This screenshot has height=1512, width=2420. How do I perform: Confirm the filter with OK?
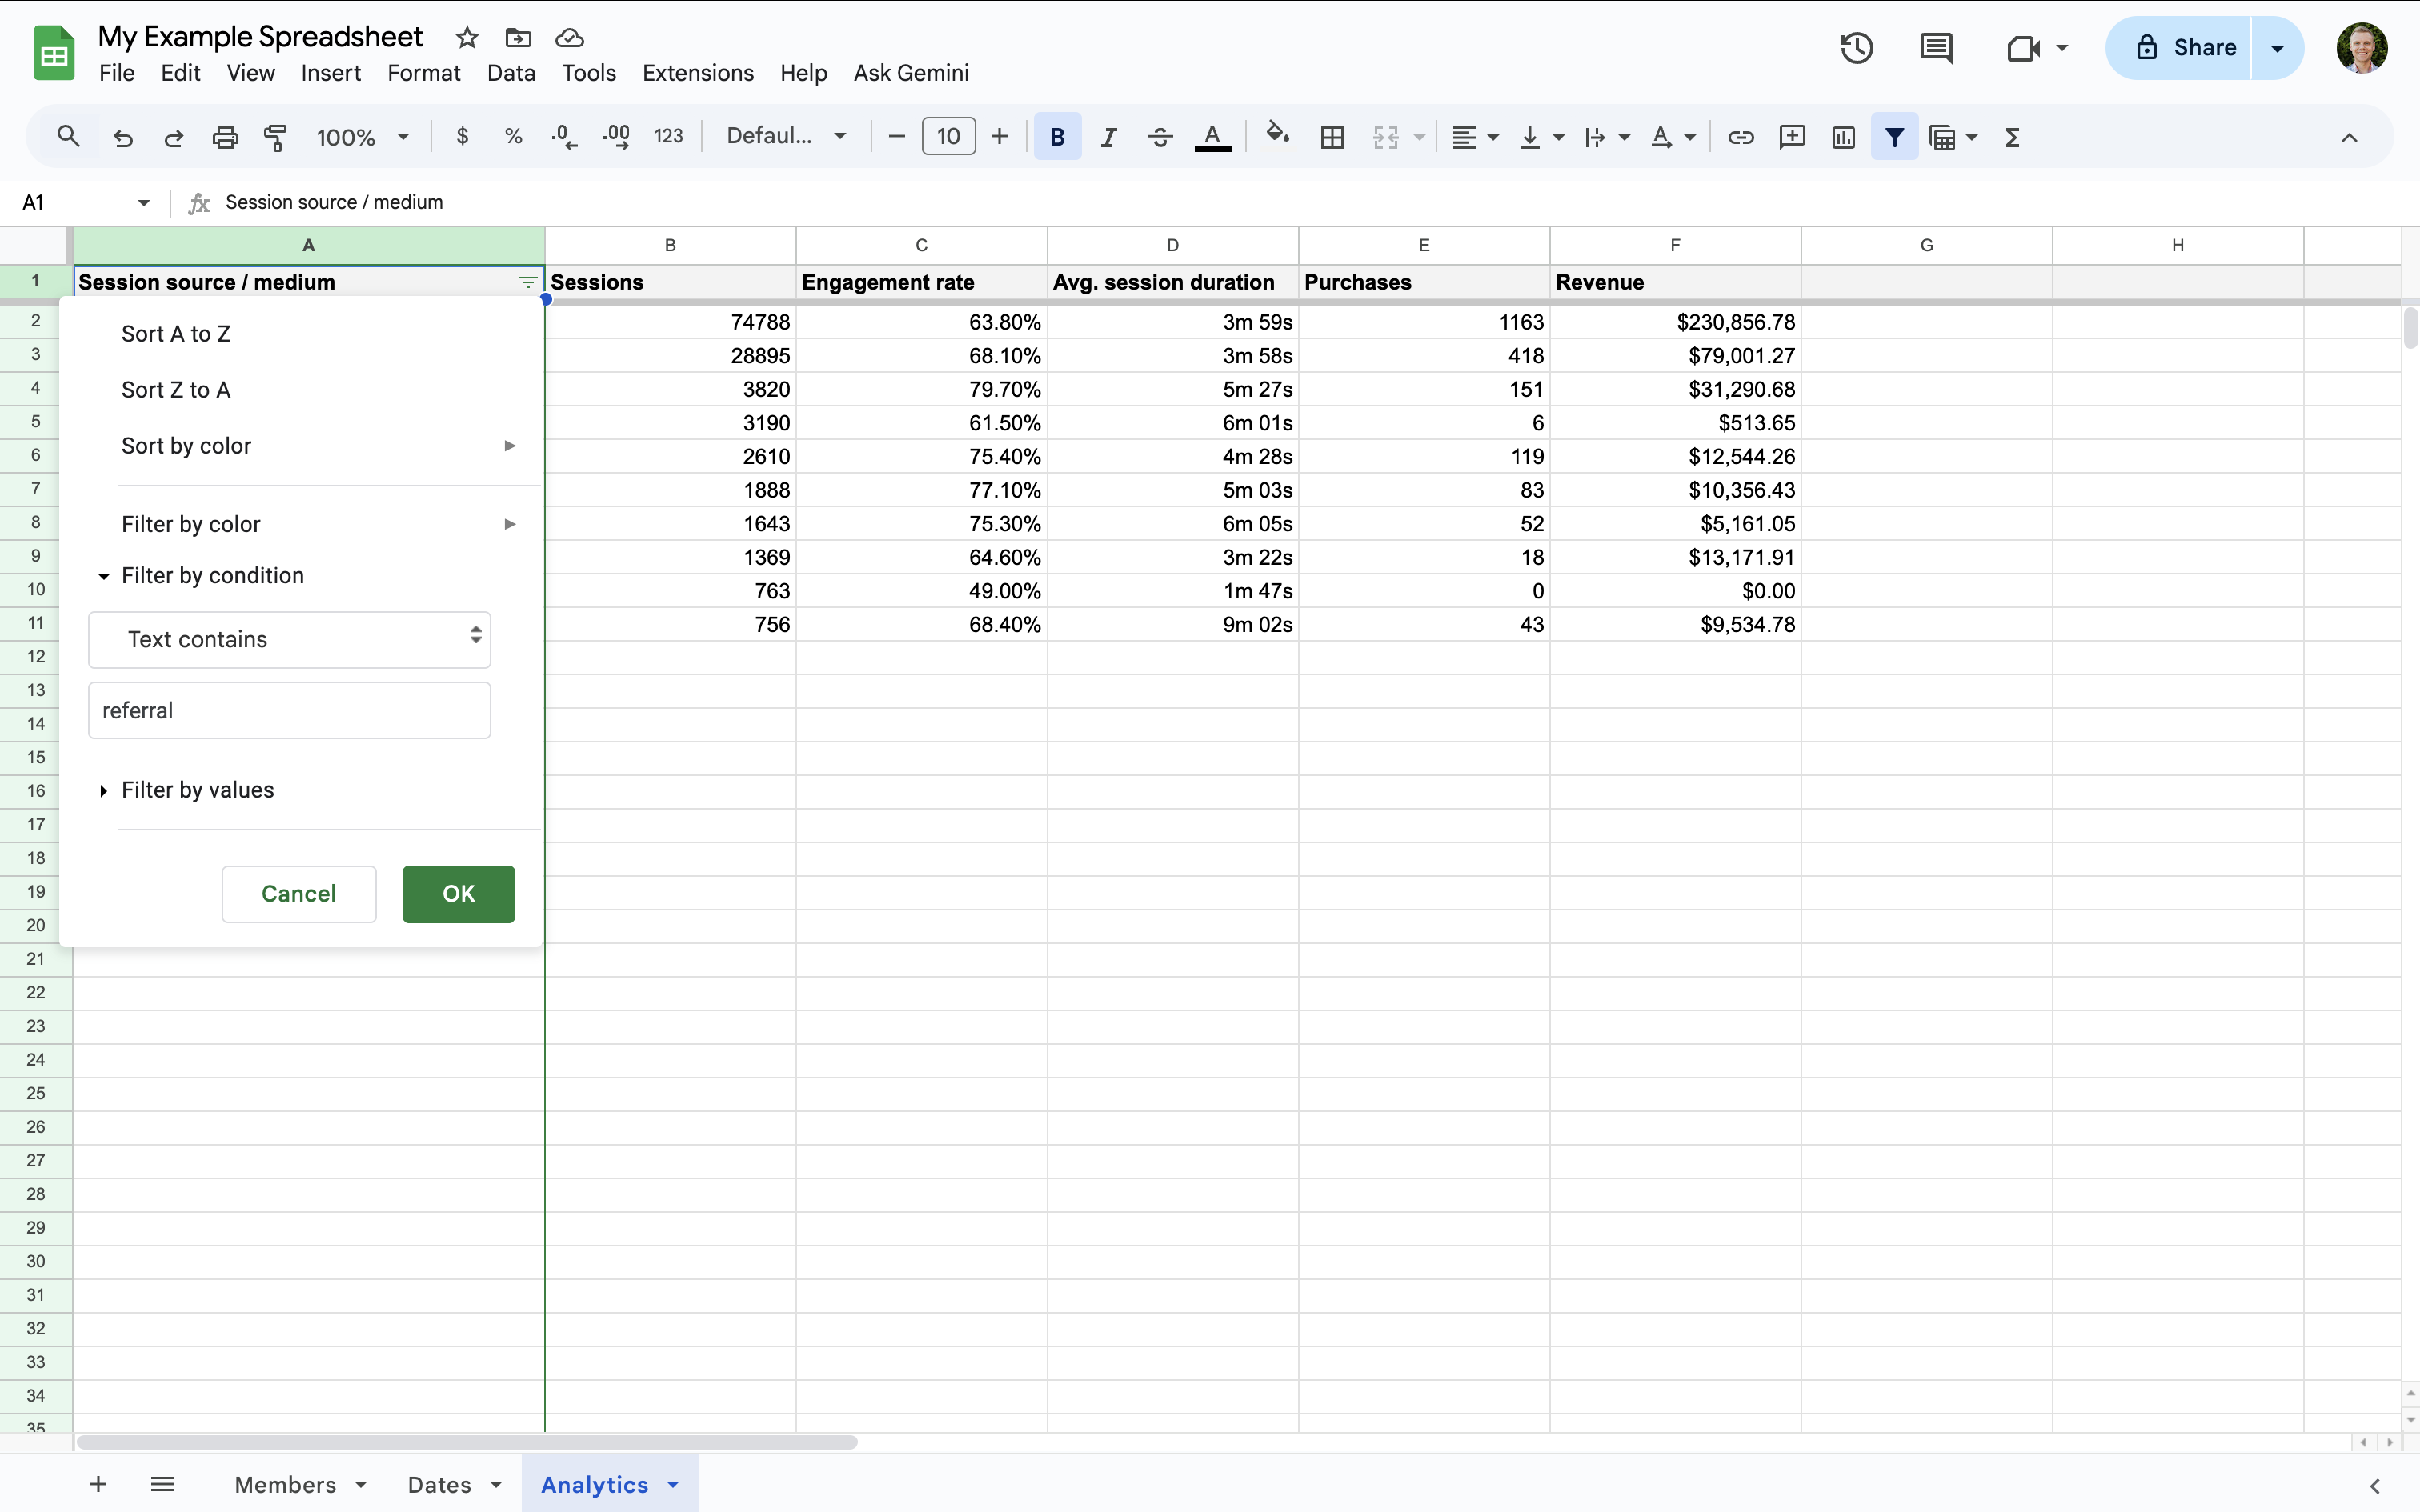[458, 894]
